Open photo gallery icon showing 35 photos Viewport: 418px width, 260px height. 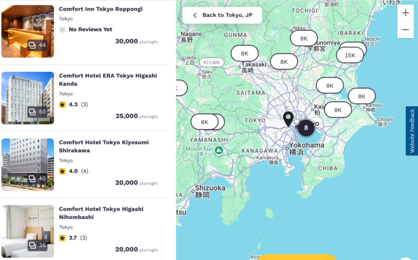[x=37, y=245]
